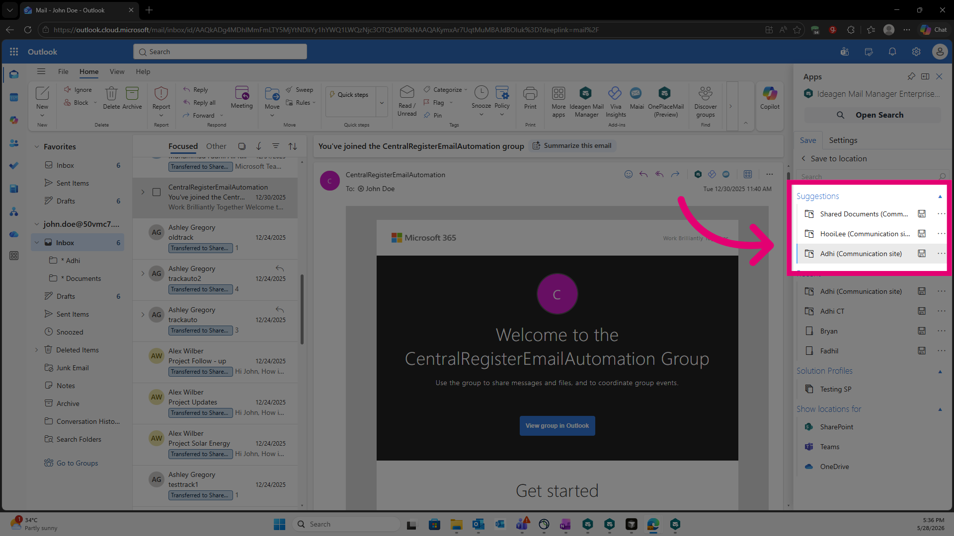The image size is (954, 536).
Task: Pin the Apps side panel
Action: click(x=911, y=76)
